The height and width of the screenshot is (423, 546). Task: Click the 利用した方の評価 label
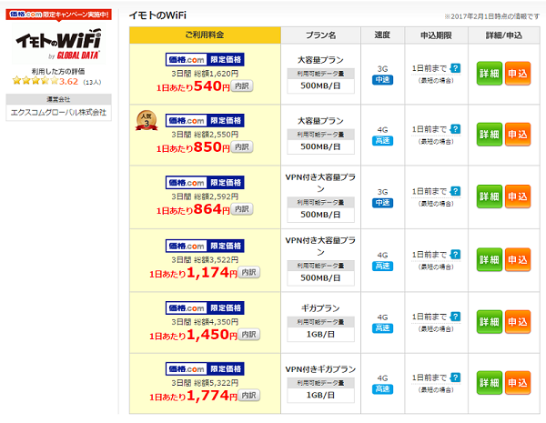(x=58, y=71)
